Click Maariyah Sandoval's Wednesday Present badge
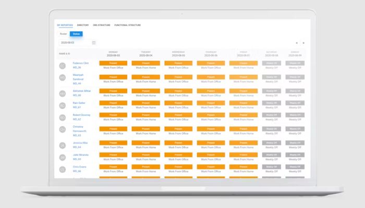The height and width of the screenshot is (208, 365). [178, 77]
